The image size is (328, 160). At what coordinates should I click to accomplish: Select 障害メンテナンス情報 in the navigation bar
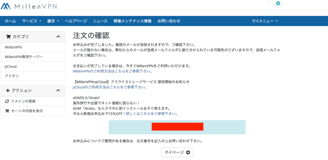132,21
